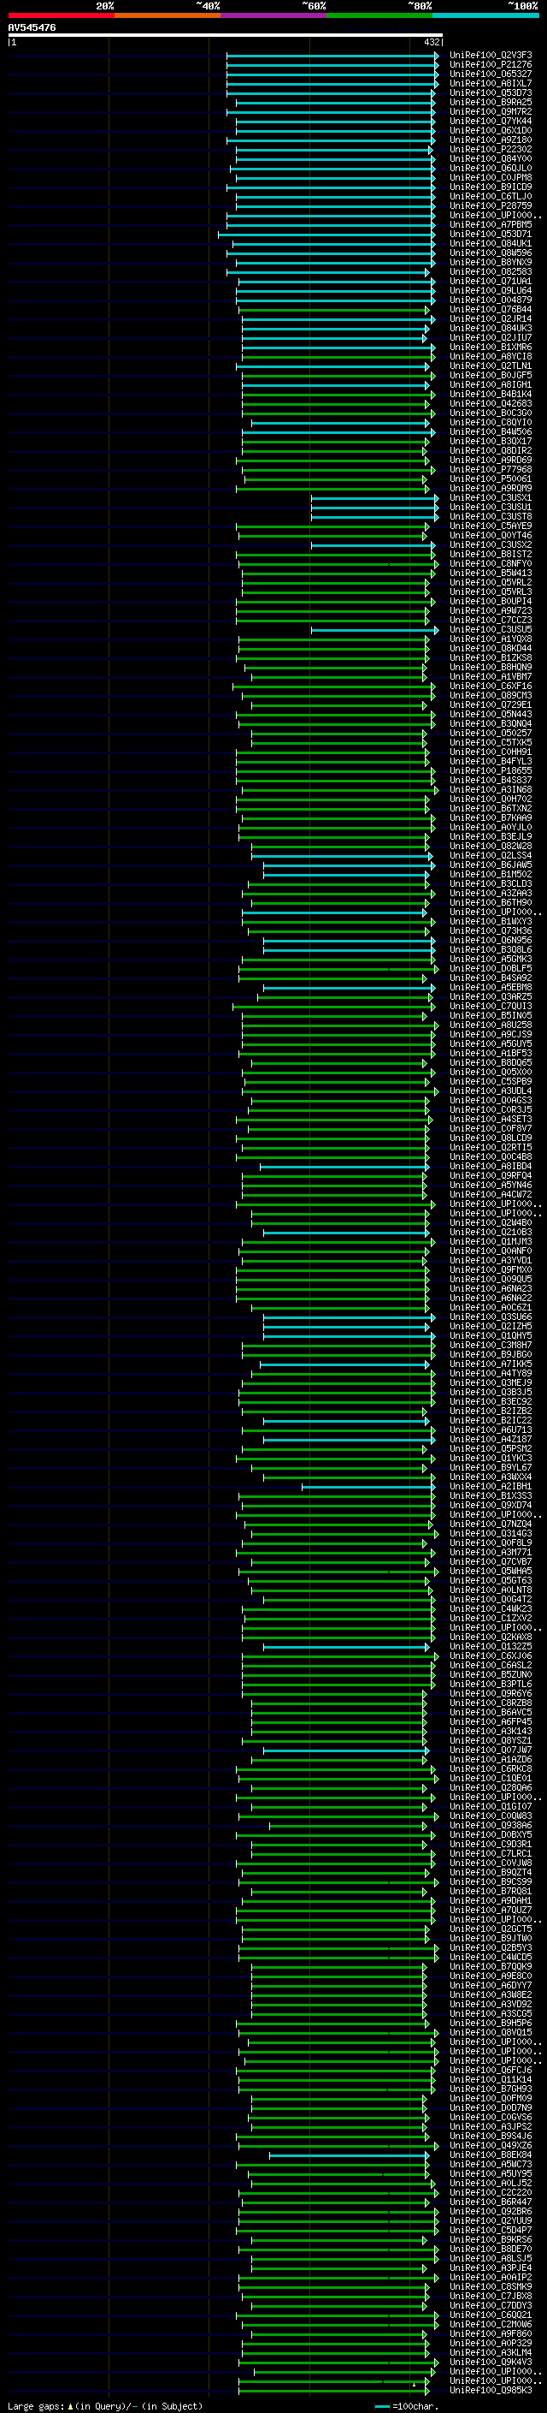Image resolution: width=547 pixels, height=2413 pixels.
Task: Select the UniRef100_B1XMR6 label
Action: 491,347
